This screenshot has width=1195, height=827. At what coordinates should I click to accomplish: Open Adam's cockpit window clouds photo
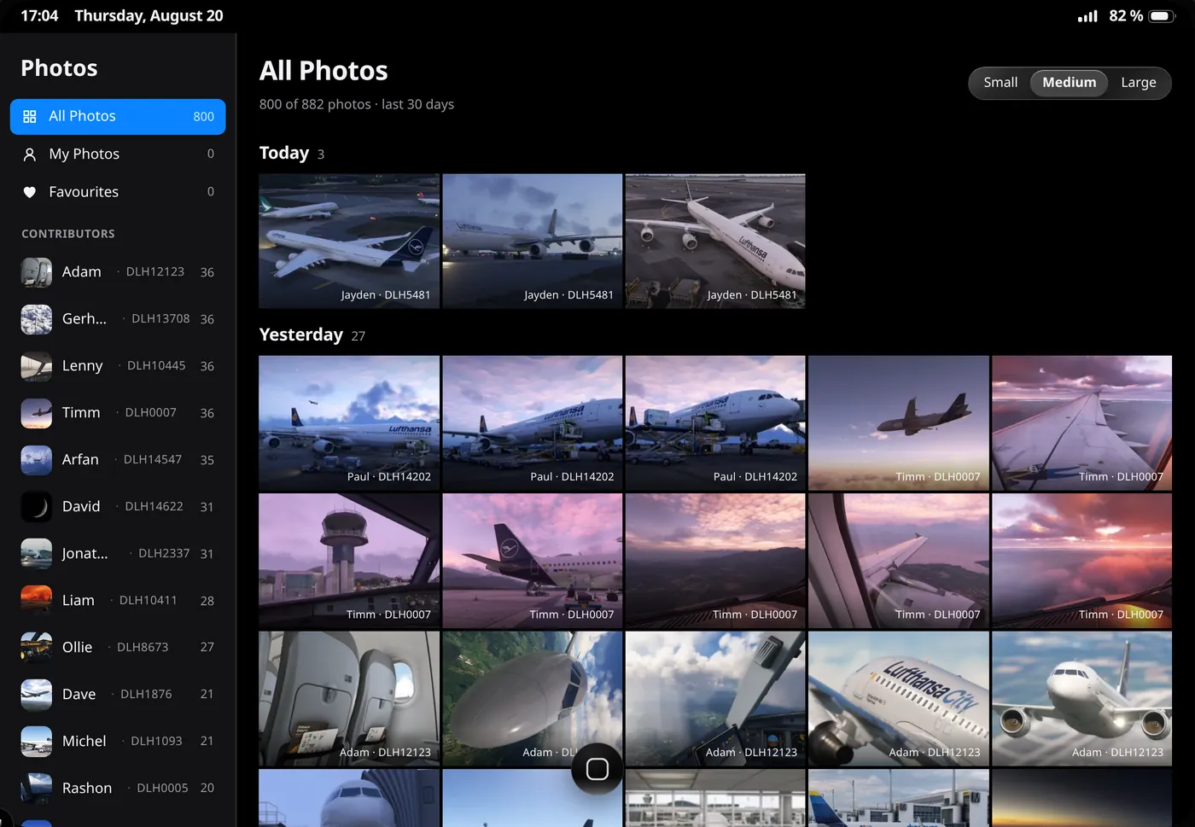tap(715, 698)
